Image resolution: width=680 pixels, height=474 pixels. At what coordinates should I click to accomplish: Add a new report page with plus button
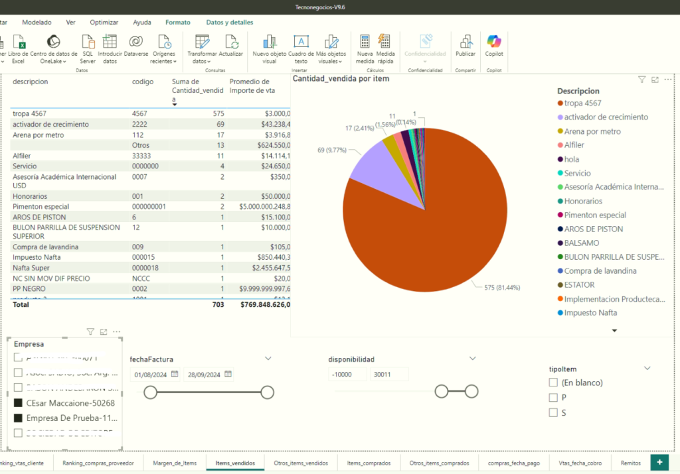pos(659,463)
